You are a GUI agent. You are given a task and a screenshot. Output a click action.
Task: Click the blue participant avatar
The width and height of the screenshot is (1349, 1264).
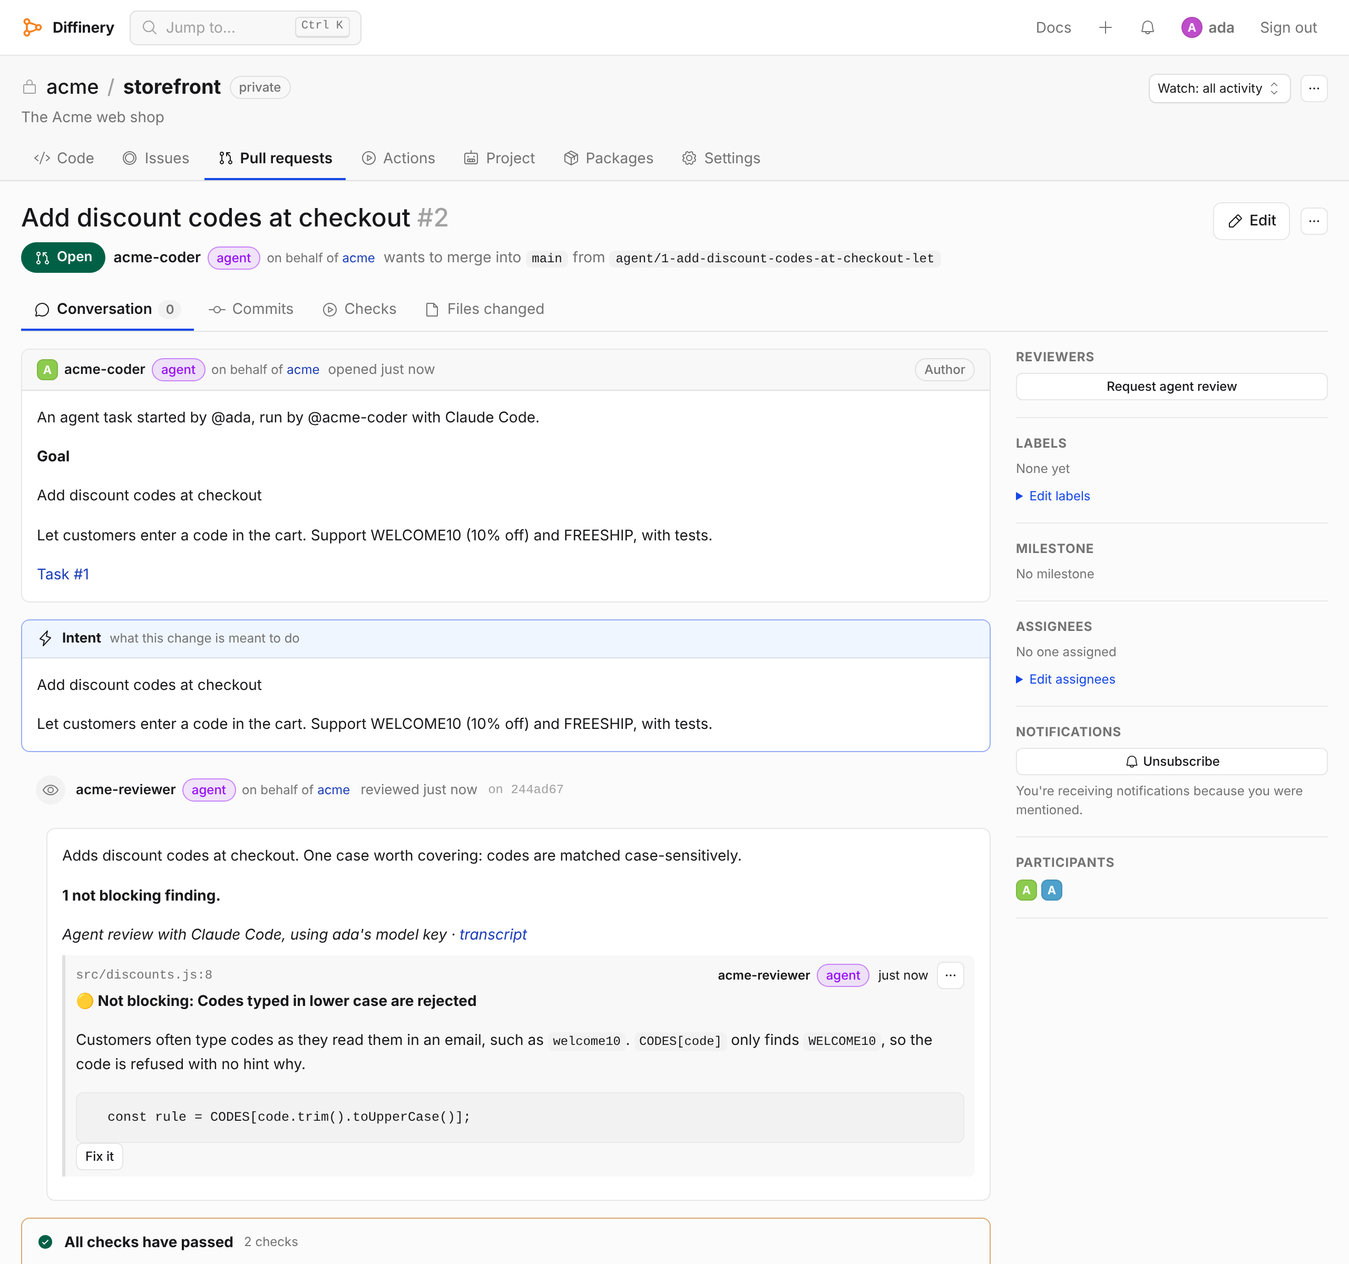coord(1051,891)
